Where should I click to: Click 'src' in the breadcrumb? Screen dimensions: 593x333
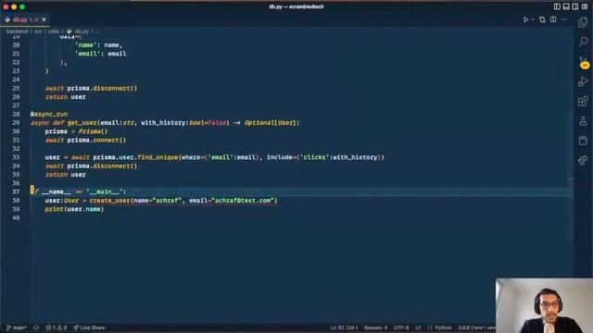click(38, 31)
